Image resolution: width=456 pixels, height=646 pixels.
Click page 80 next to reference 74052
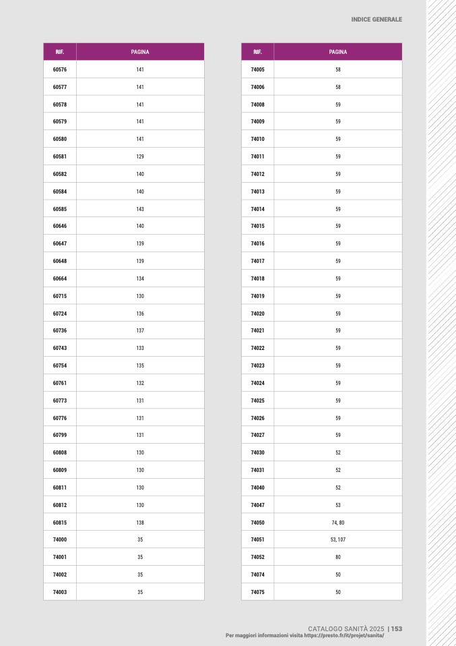click(338, 557)
